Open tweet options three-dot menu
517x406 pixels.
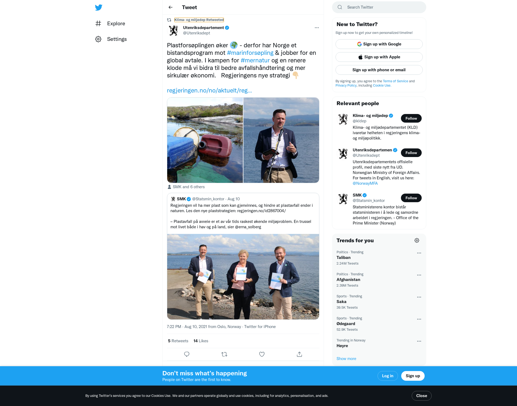pyautogui.click(x=317, y=28)
